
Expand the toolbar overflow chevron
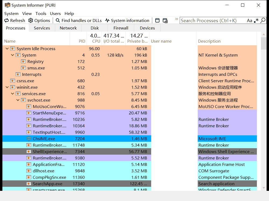[x=176, y=19]
